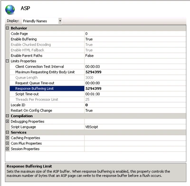
Task: Select Maximum Requesting Entity Body Limit
Action: (x=45, y=72)
